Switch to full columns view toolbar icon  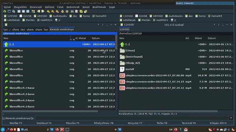coord(23,11)
